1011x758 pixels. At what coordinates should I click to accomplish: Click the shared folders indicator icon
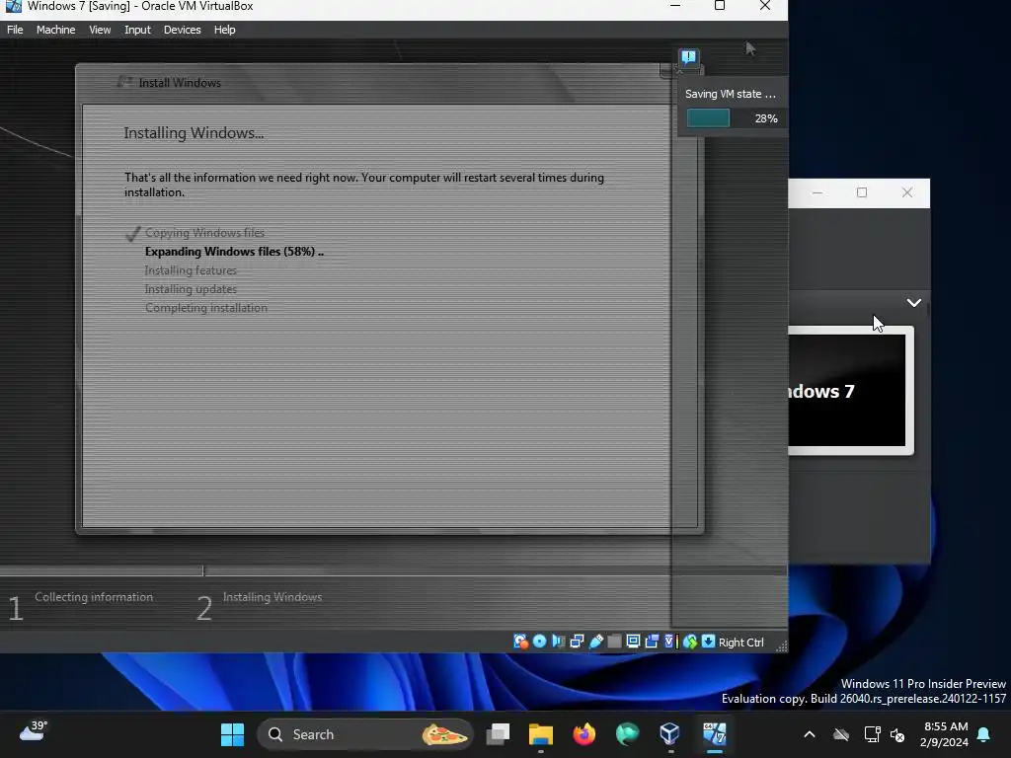(x=614, y=642)
